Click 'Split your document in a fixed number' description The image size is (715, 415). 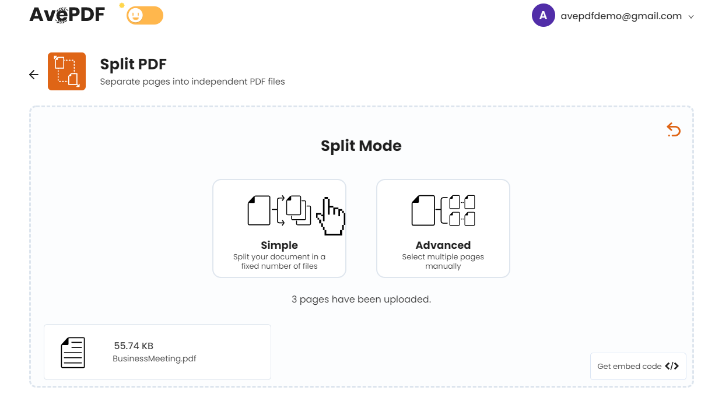pyautogui.click(x=279, y=261)
